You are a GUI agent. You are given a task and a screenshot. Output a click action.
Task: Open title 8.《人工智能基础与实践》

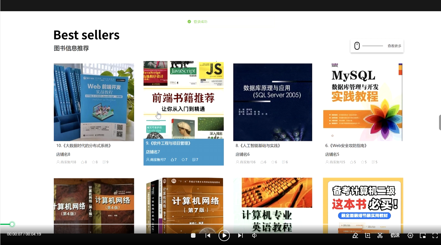(258, 145)
